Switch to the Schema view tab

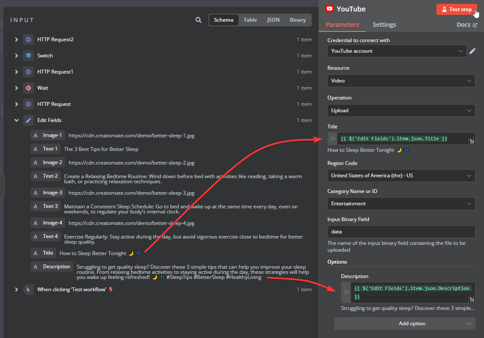(224, 20)
